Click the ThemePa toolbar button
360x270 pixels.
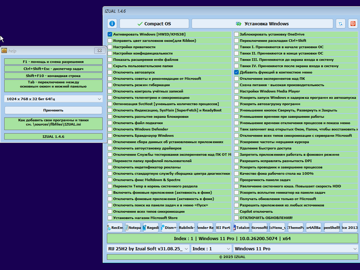[295, 227]
